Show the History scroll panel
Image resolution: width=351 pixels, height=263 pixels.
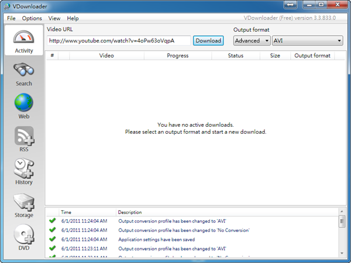tap(24, 172)
